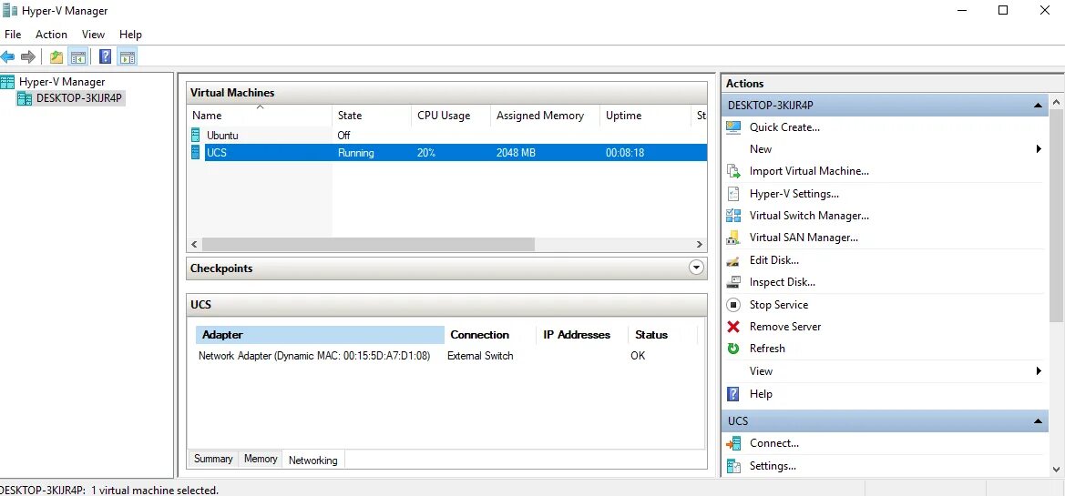Click the Help icon in Actions pane

coord(732,393)
